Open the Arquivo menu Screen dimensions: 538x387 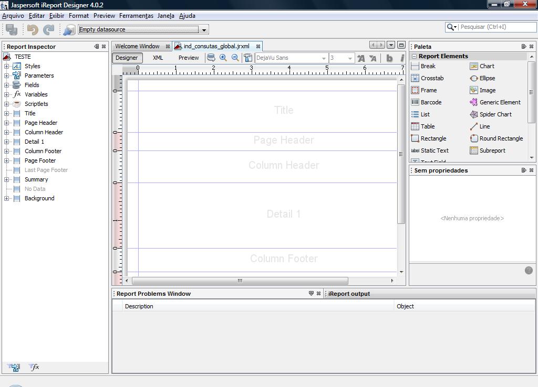coord(13,16)
